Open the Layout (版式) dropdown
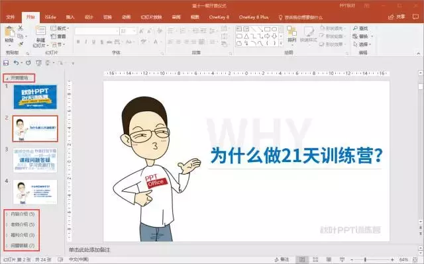424x264 pixels. [x=60, y=28]
